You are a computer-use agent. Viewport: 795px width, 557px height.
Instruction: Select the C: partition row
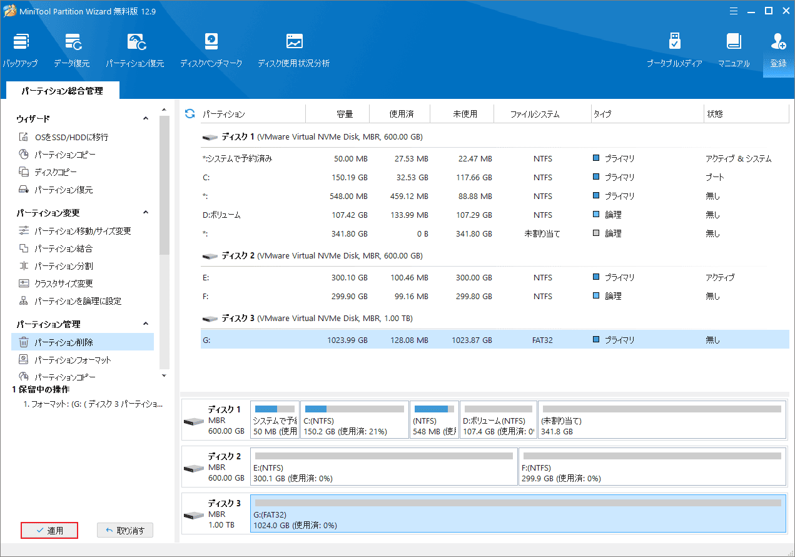click(x=495, y=177)
